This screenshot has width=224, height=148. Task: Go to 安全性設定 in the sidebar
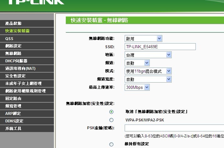pos(27,76)
